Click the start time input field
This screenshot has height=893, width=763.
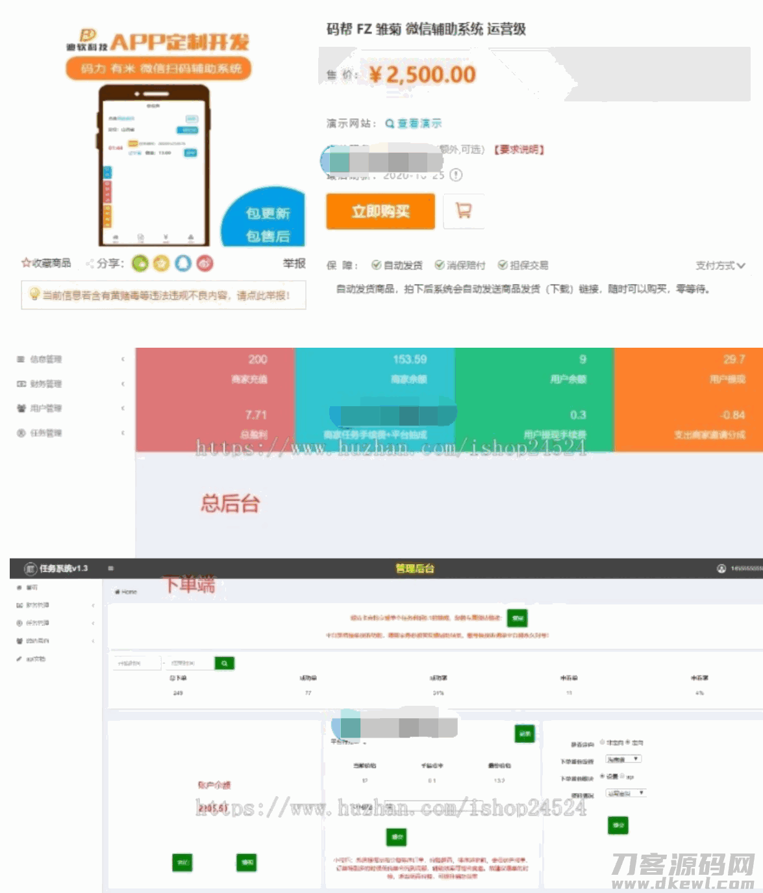point(138,663)
